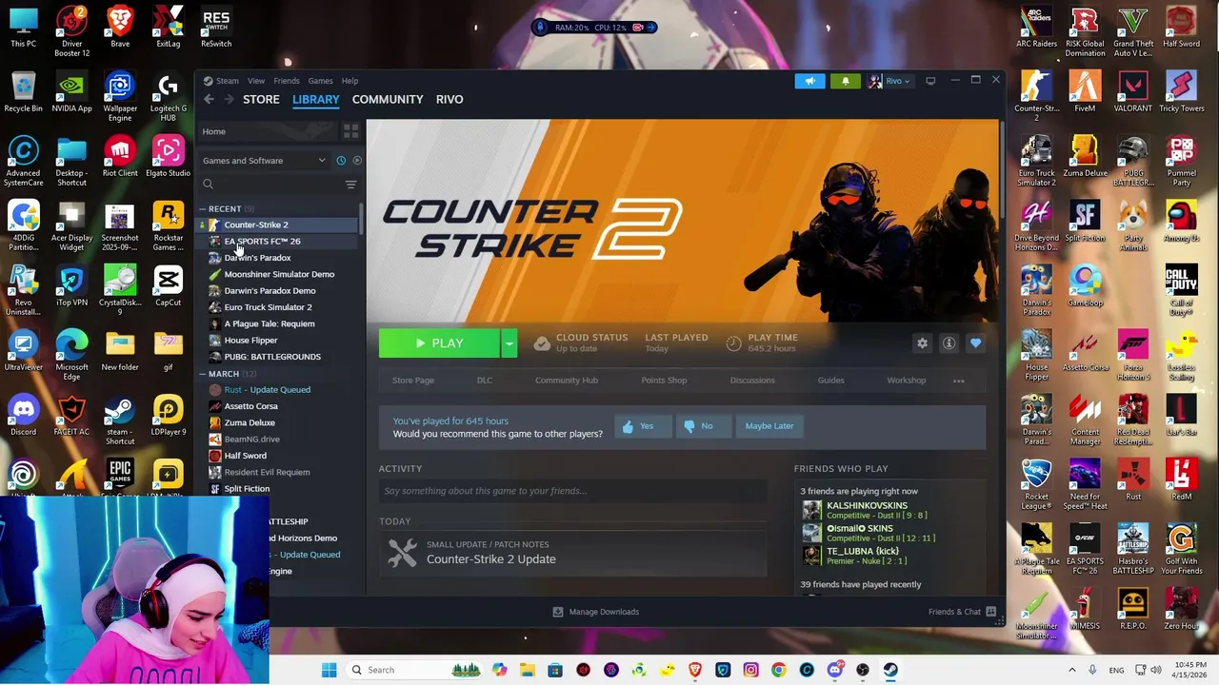This screenshot has width=1219, height=685.
Task: Collapse the MARCH category
Action: tap(203, 374)
